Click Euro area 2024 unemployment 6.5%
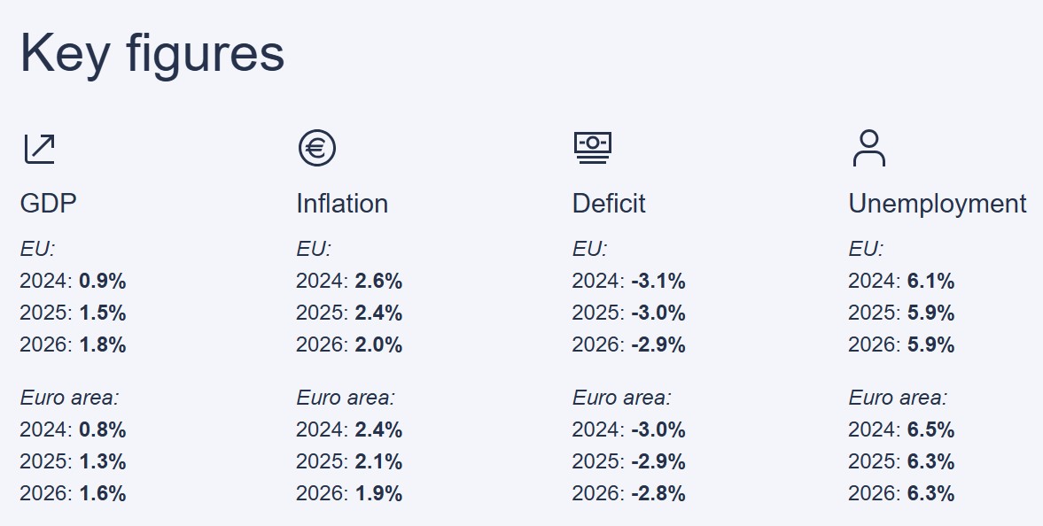The height and width of the screenshot is (526, 1043). [x=930, y=430]
